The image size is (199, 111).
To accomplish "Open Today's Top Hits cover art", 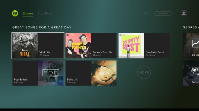I will (78, 46).
